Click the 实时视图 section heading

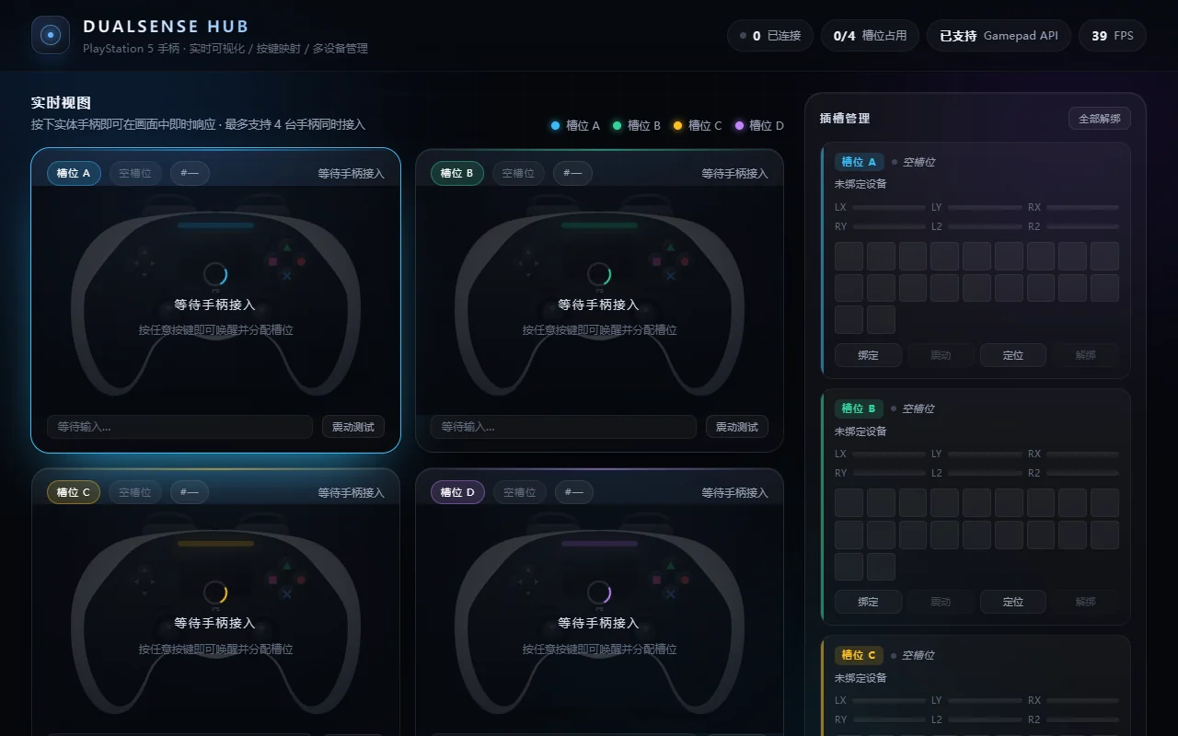tap(61, 103)
